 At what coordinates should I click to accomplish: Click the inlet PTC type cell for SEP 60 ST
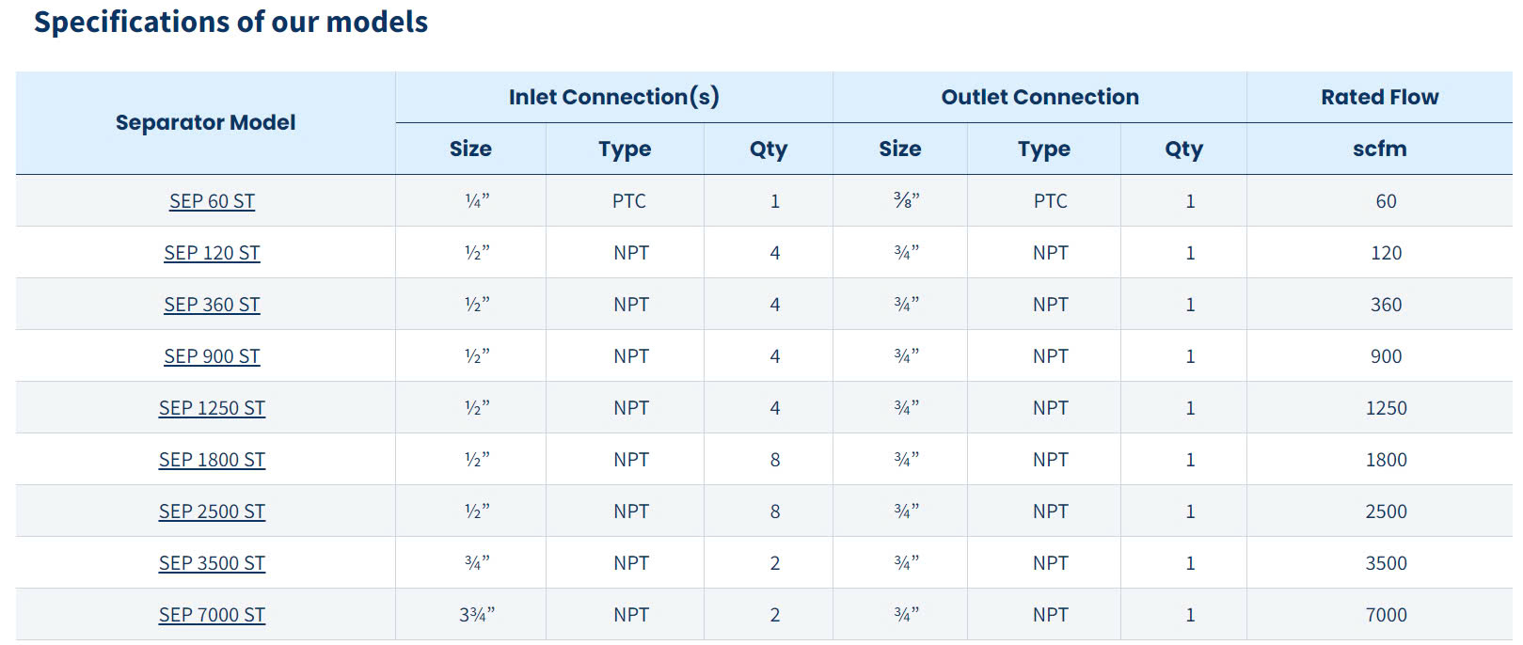pos(628,201)
